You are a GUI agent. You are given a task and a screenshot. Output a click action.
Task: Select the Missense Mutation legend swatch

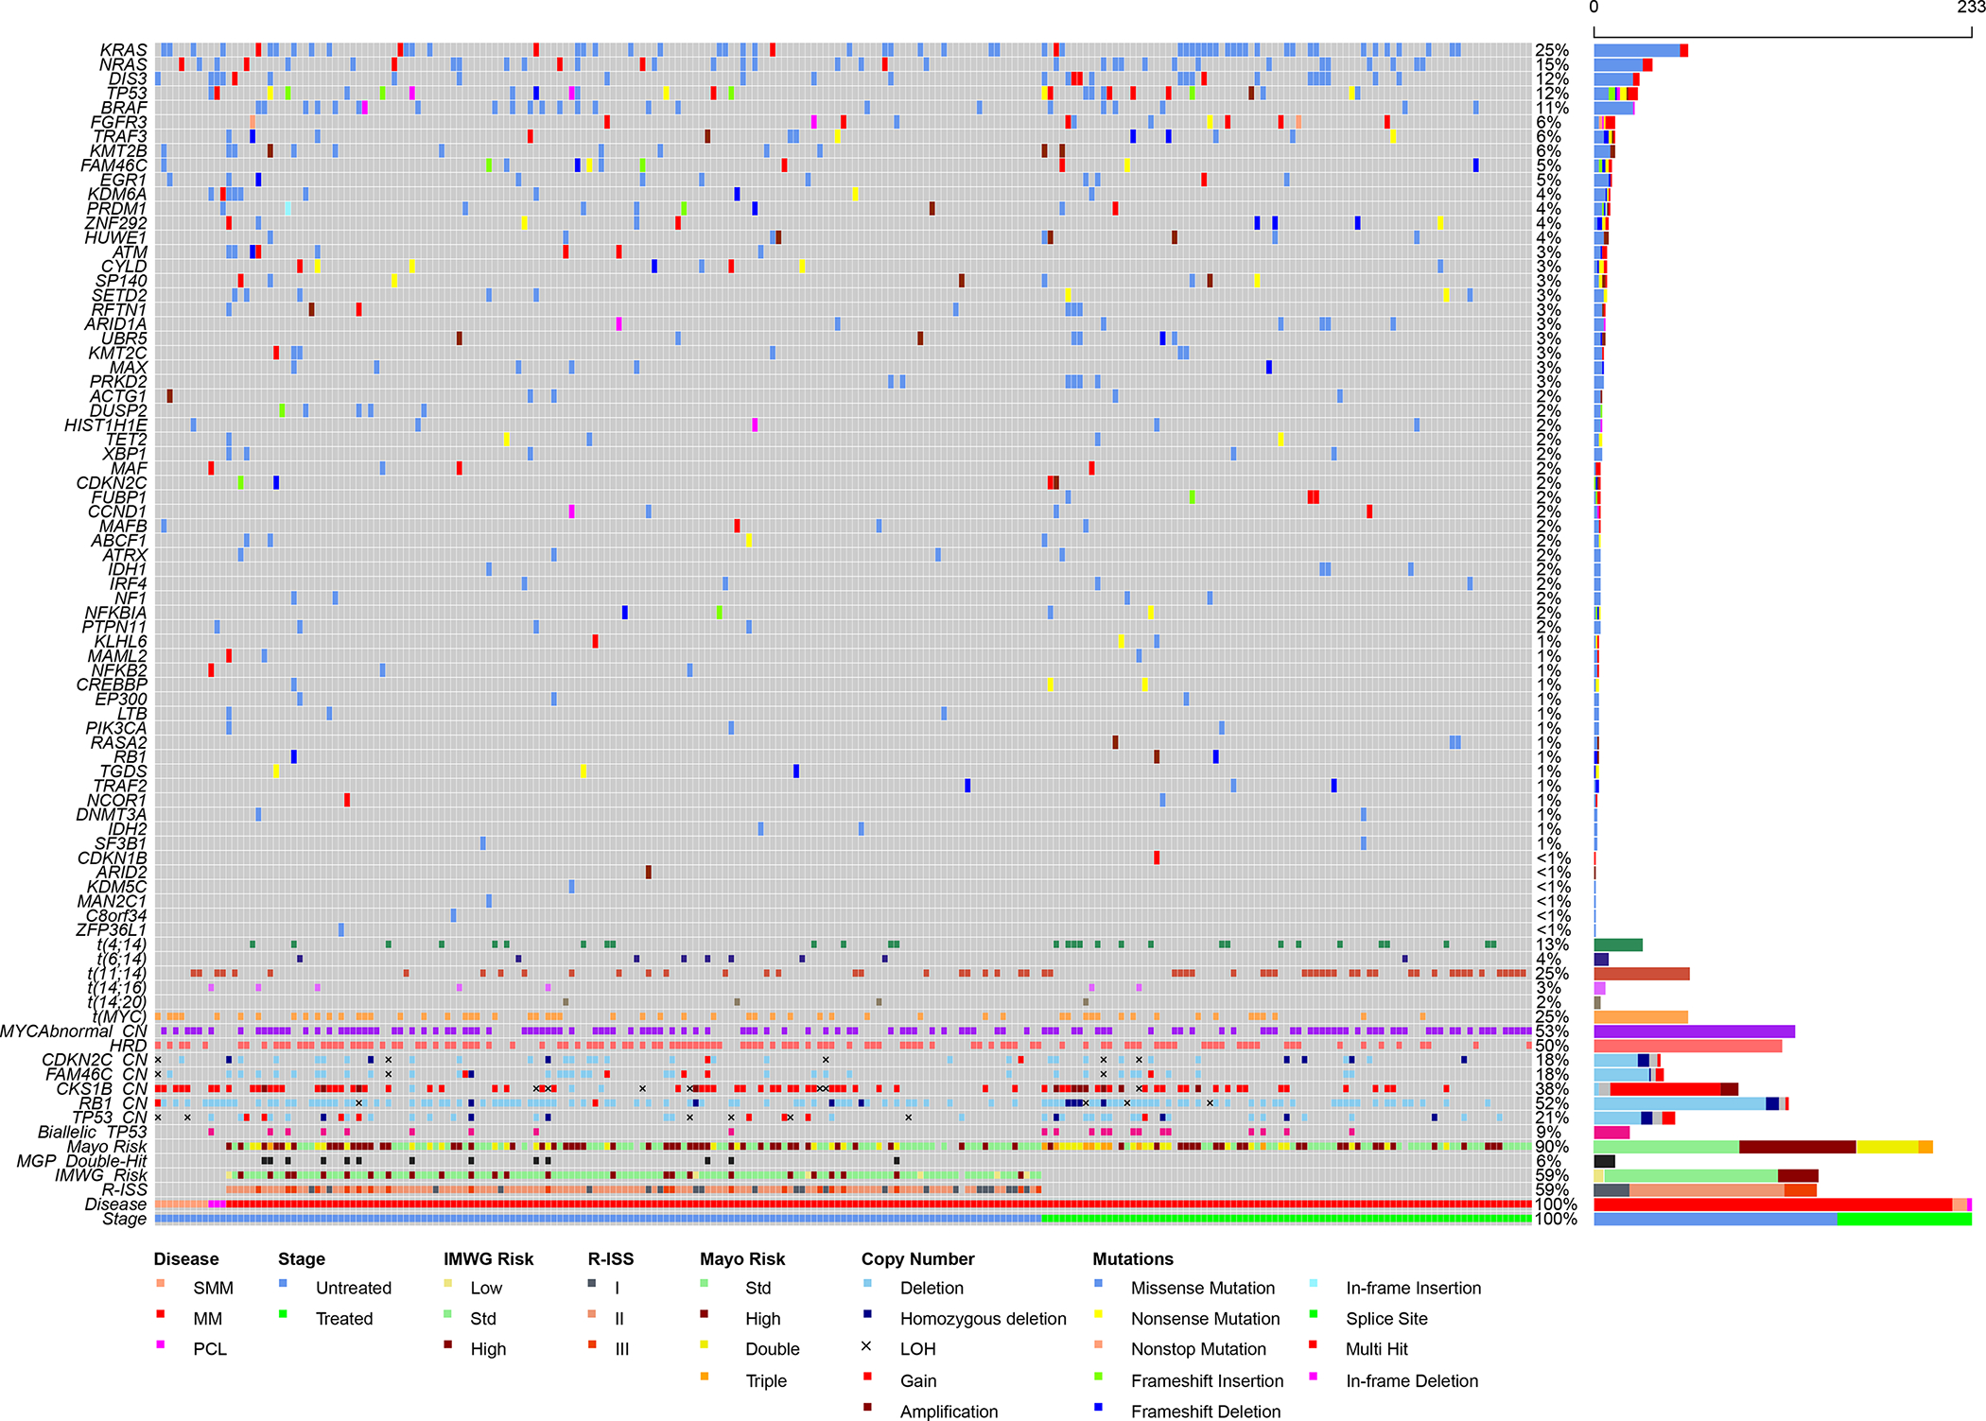tap(1098, 1283)
